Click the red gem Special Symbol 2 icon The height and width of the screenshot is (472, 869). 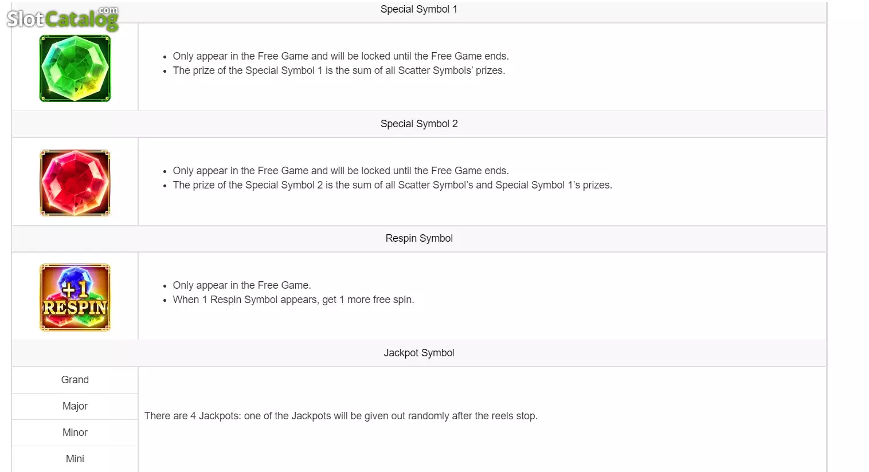tap(75, 183)
